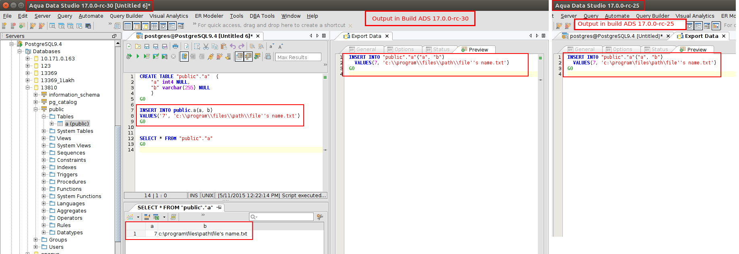Click the Disconnect server icon in main toolbar

point(42,25)
